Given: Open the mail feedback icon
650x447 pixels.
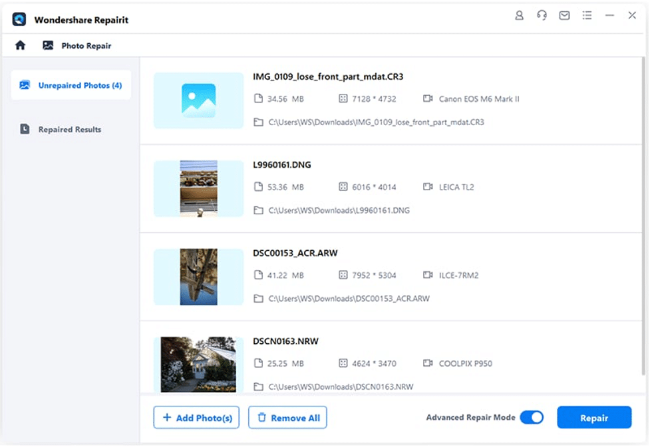Looking at the screenshot, I should (x=564, y=16).
